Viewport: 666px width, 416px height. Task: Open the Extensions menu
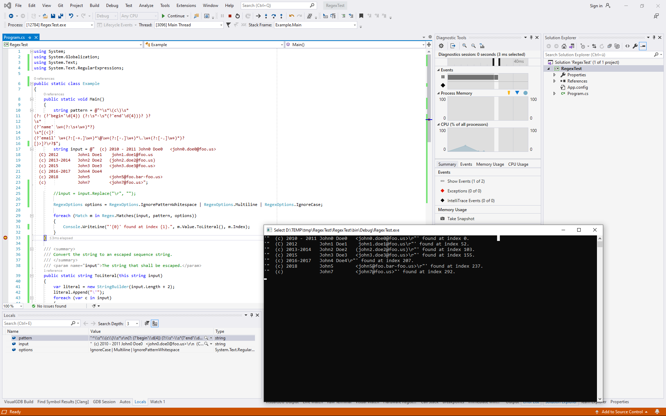point(186,6)
